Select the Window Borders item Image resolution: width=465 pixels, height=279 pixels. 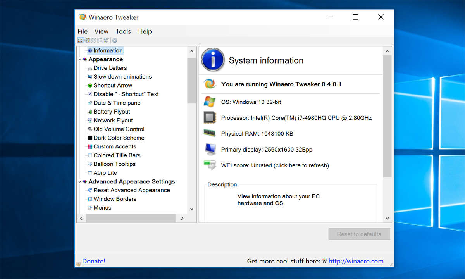click(115, 199)
